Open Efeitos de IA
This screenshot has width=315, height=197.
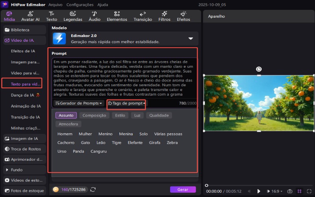point(23,51)
